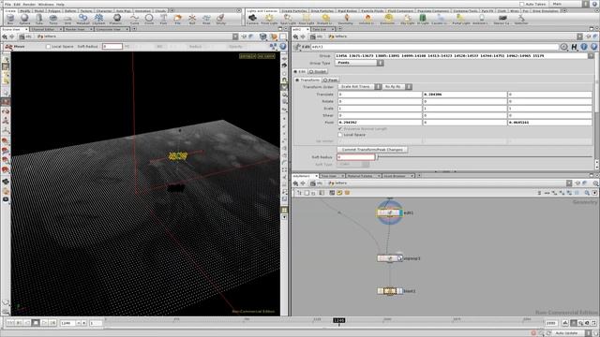Open viewport path bar dropdown arrow
600x337 pixels.
pos(235,37)
